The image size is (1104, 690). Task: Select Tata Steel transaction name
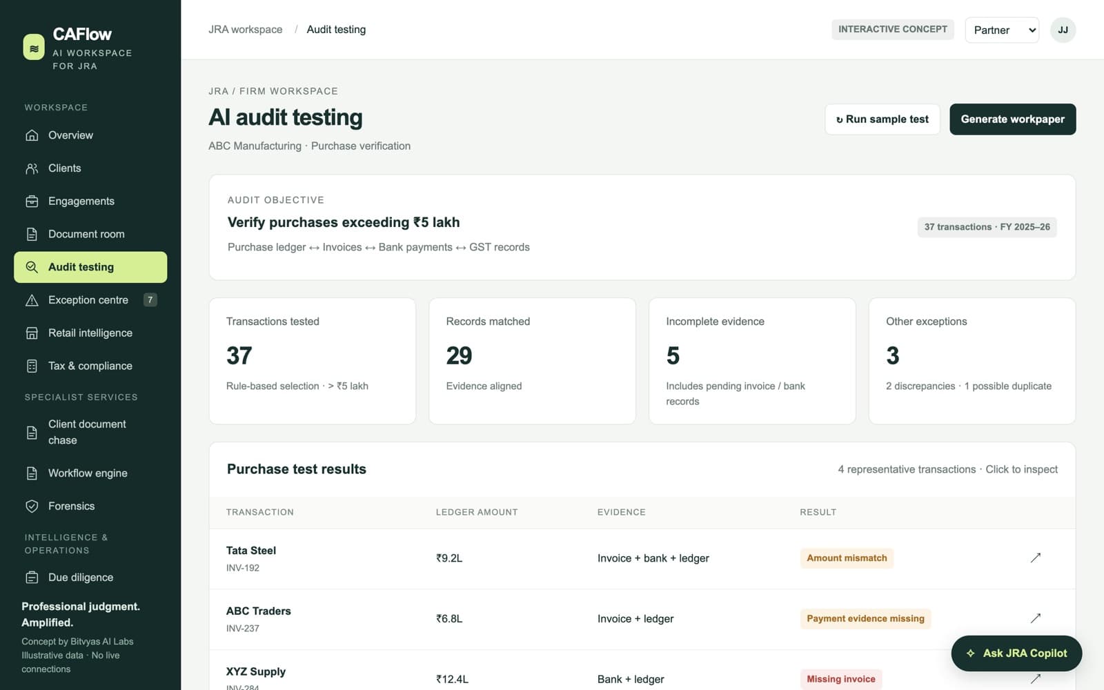[x=251, y=551]
